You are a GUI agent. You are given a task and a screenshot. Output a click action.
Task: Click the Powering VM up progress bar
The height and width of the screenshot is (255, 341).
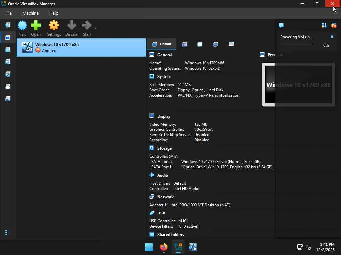[x=296, y=45]
